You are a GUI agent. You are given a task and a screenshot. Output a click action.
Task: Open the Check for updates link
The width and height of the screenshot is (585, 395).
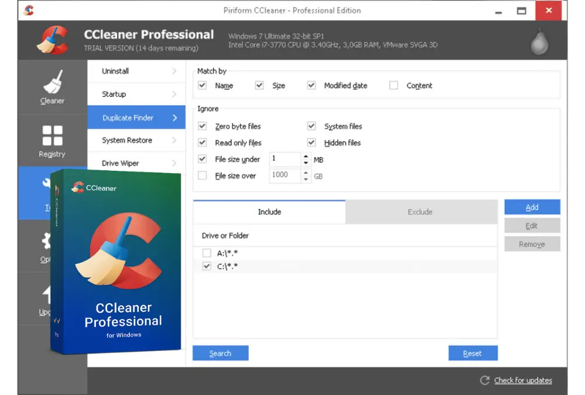pos(523,380)
